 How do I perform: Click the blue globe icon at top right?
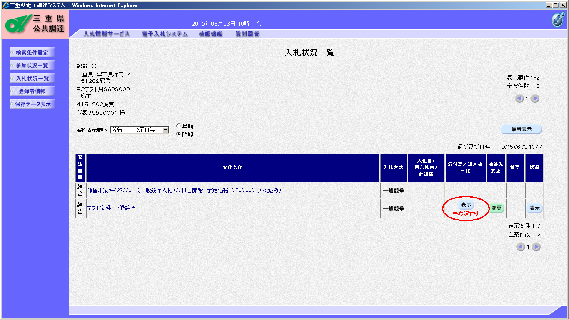(558, 20)
